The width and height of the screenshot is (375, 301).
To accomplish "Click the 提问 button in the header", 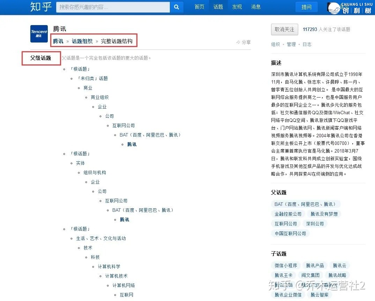I will [x=307, y=7].
